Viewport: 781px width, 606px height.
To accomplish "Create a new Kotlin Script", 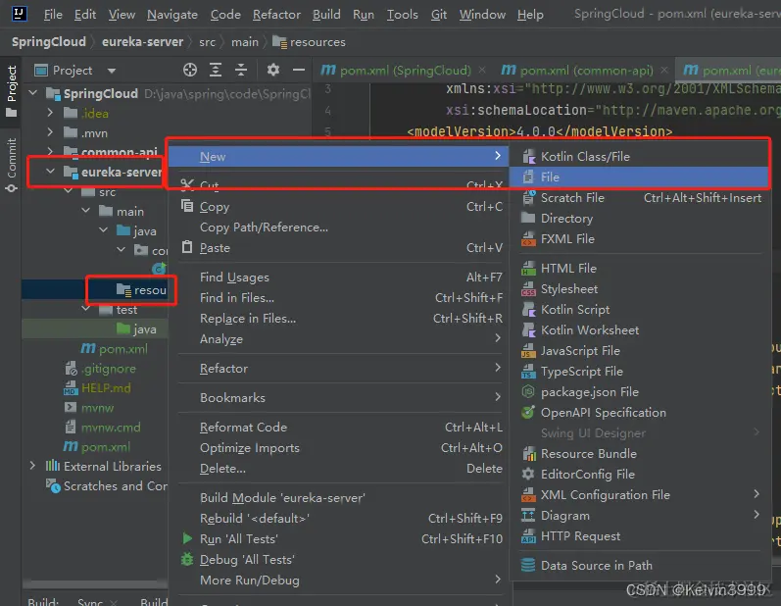I will click(640, 310).
